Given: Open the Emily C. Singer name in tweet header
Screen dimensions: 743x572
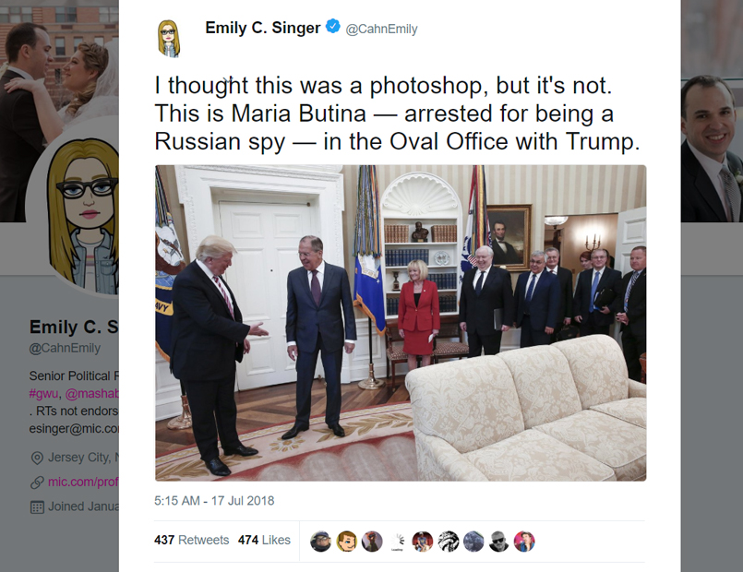Looking at the screenshot, I should 263,28.
